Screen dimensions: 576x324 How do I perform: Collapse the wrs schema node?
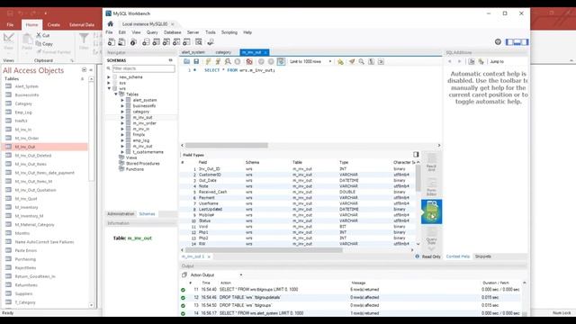click(109, 88)
